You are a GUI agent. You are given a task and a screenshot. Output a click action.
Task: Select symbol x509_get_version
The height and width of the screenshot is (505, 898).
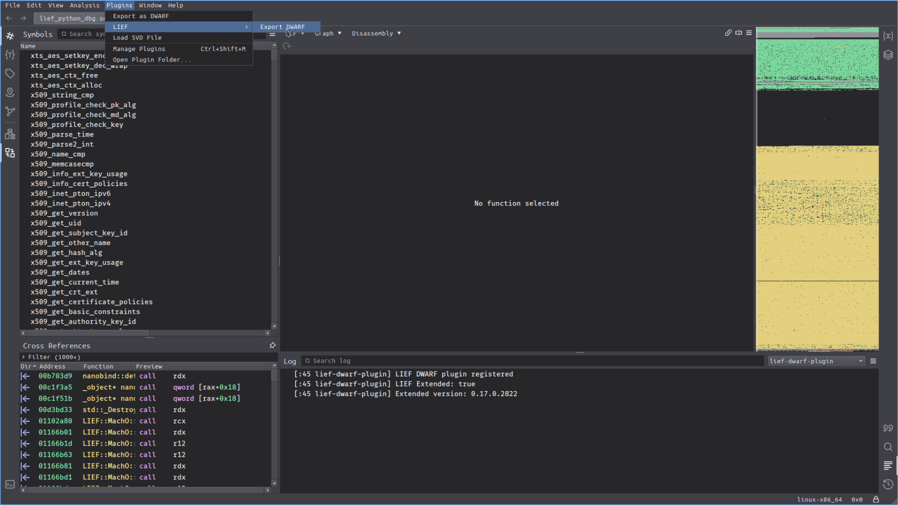(x=64, y=213)
